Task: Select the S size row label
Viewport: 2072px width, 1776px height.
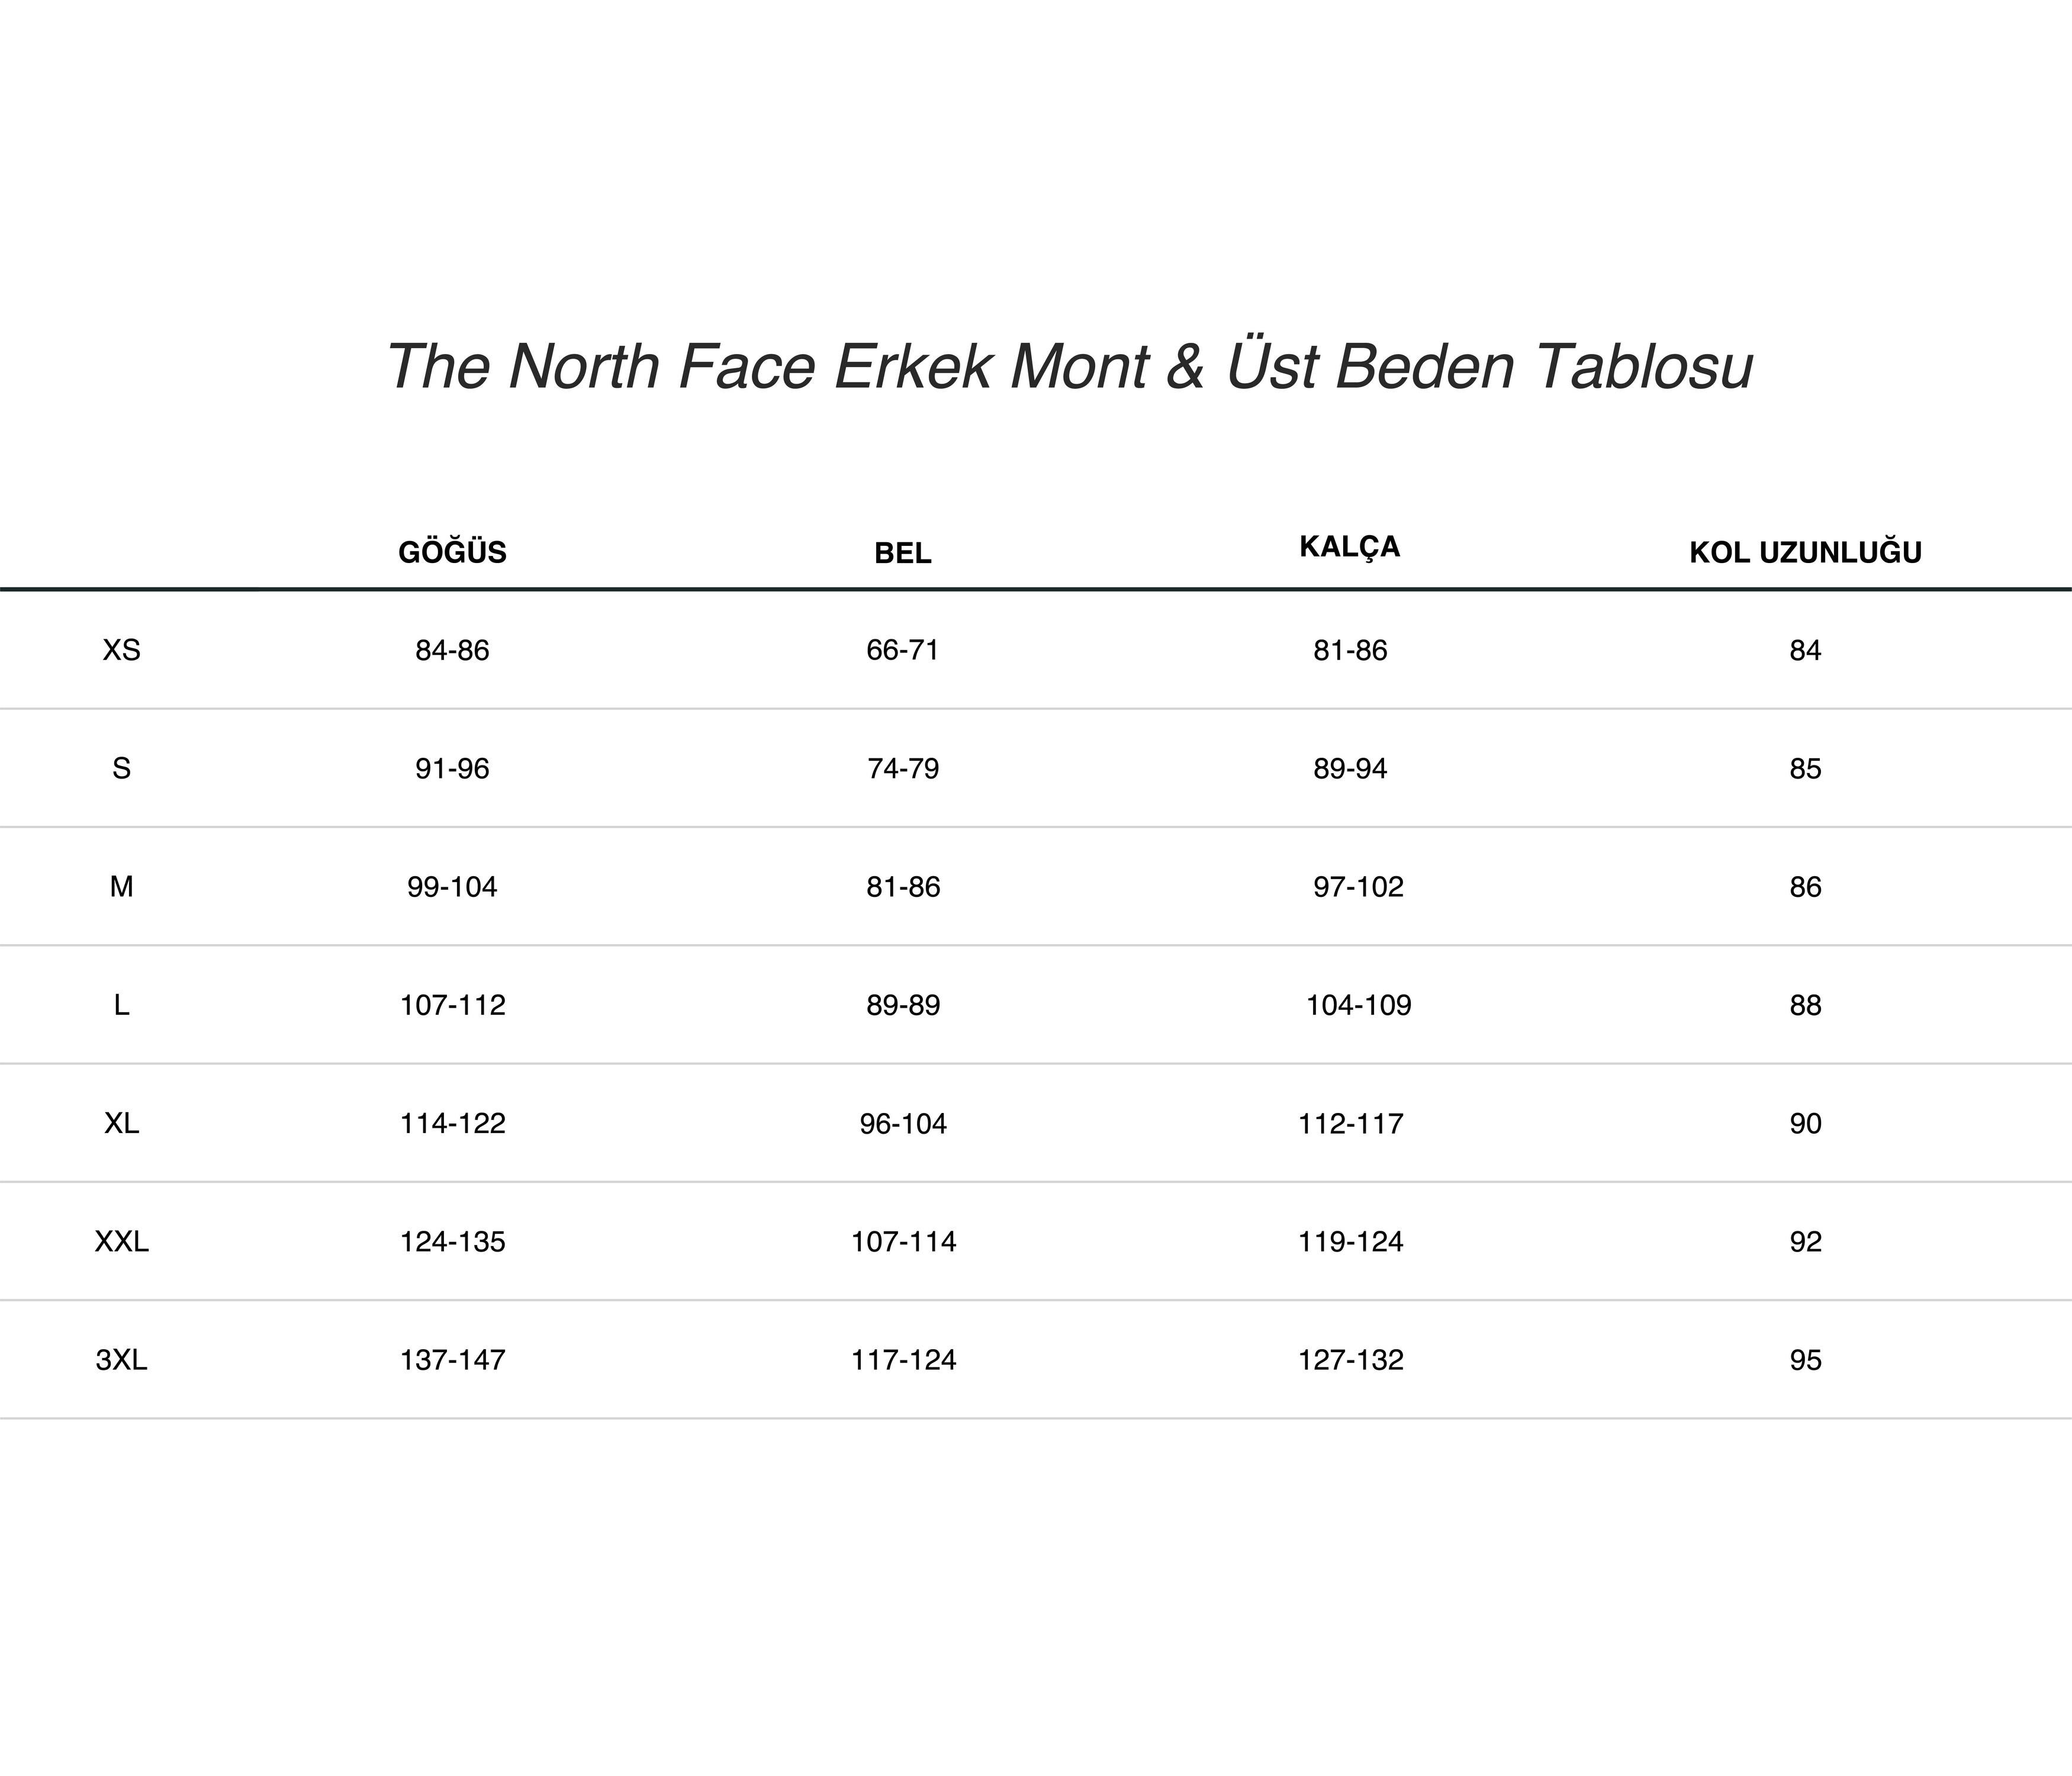Action: (x=121, y=768)
